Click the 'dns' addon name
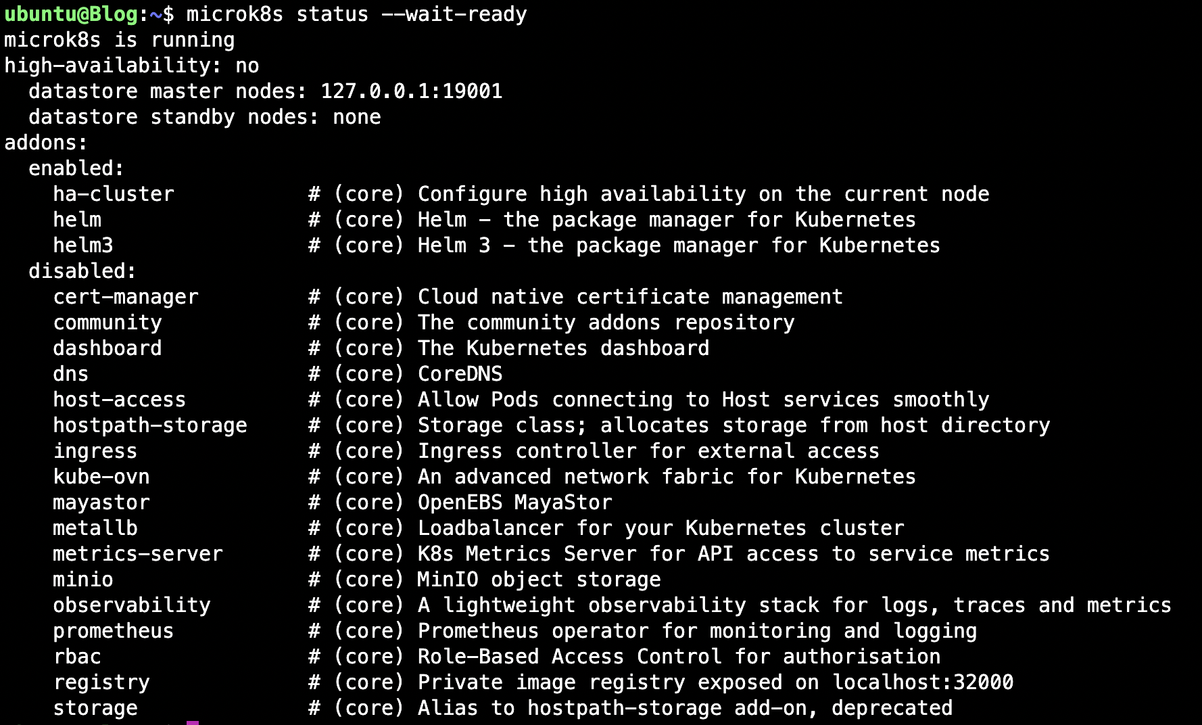The image size is (1202, 725). click(71, 374)
